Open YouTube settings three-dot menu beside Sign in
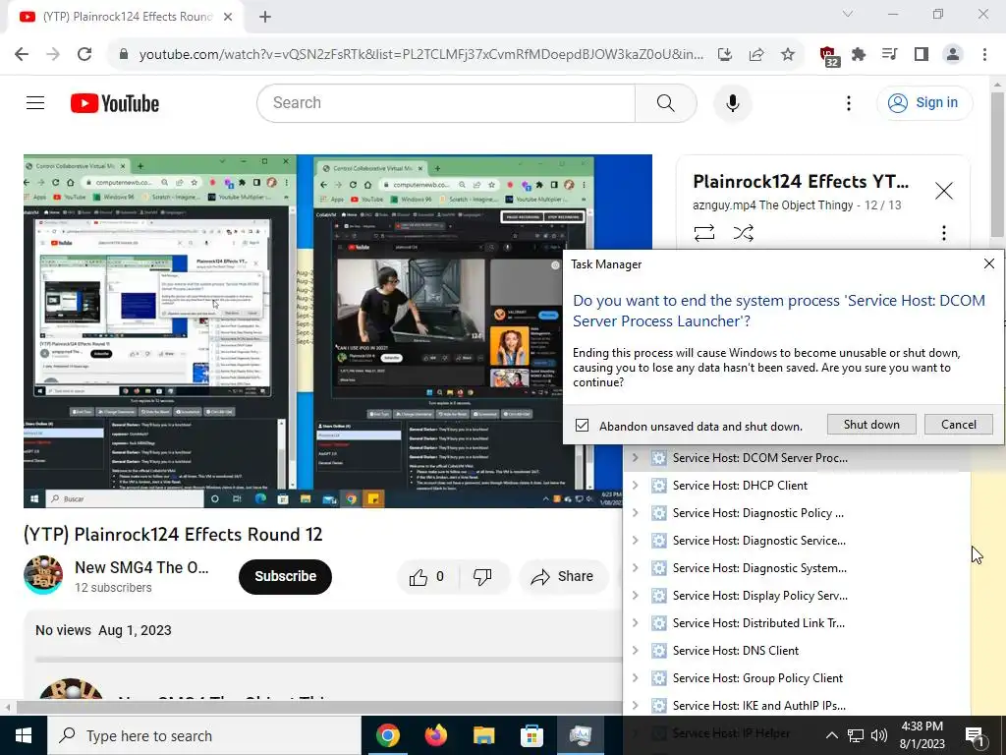This screenshot has width=1006, height=755. tap(848, 102)
